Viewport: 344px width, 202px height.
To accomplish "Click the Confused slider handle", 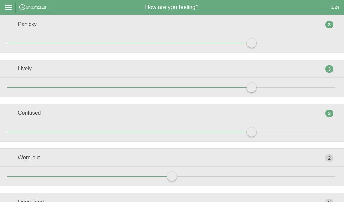I will click(252, 132).
